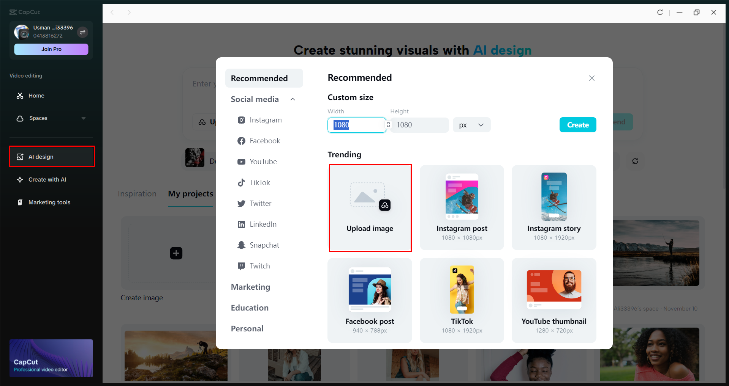Expand the Spaces dropdown

pyautogui.click(x=84, y=118)
